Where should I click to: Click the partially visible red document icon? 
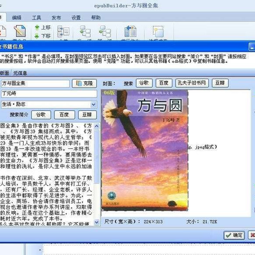[x=3, y=31]
